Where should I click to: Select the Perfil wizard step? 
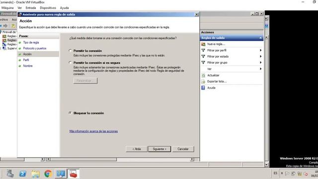click(26, 60)
